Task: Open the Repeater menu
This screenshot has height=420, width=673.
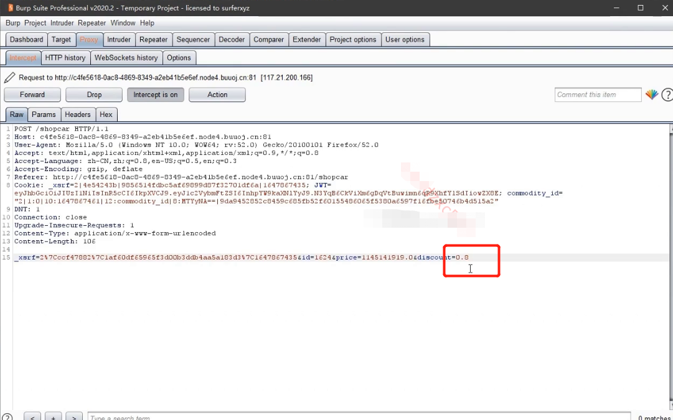Action: (92, 23)
